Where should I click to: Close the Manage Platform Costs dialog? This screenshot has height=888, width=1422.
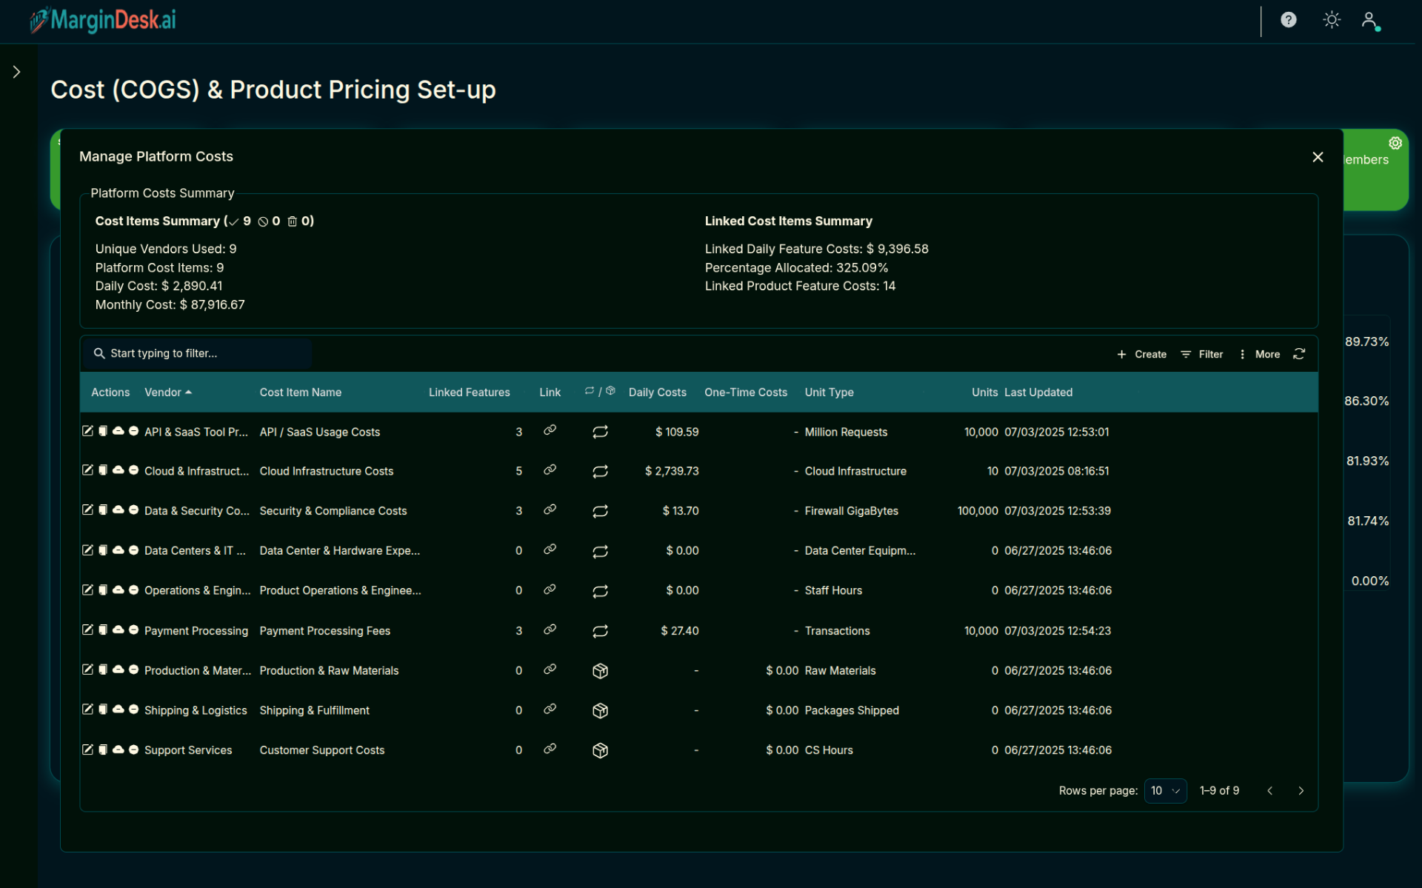(1318, 156)
